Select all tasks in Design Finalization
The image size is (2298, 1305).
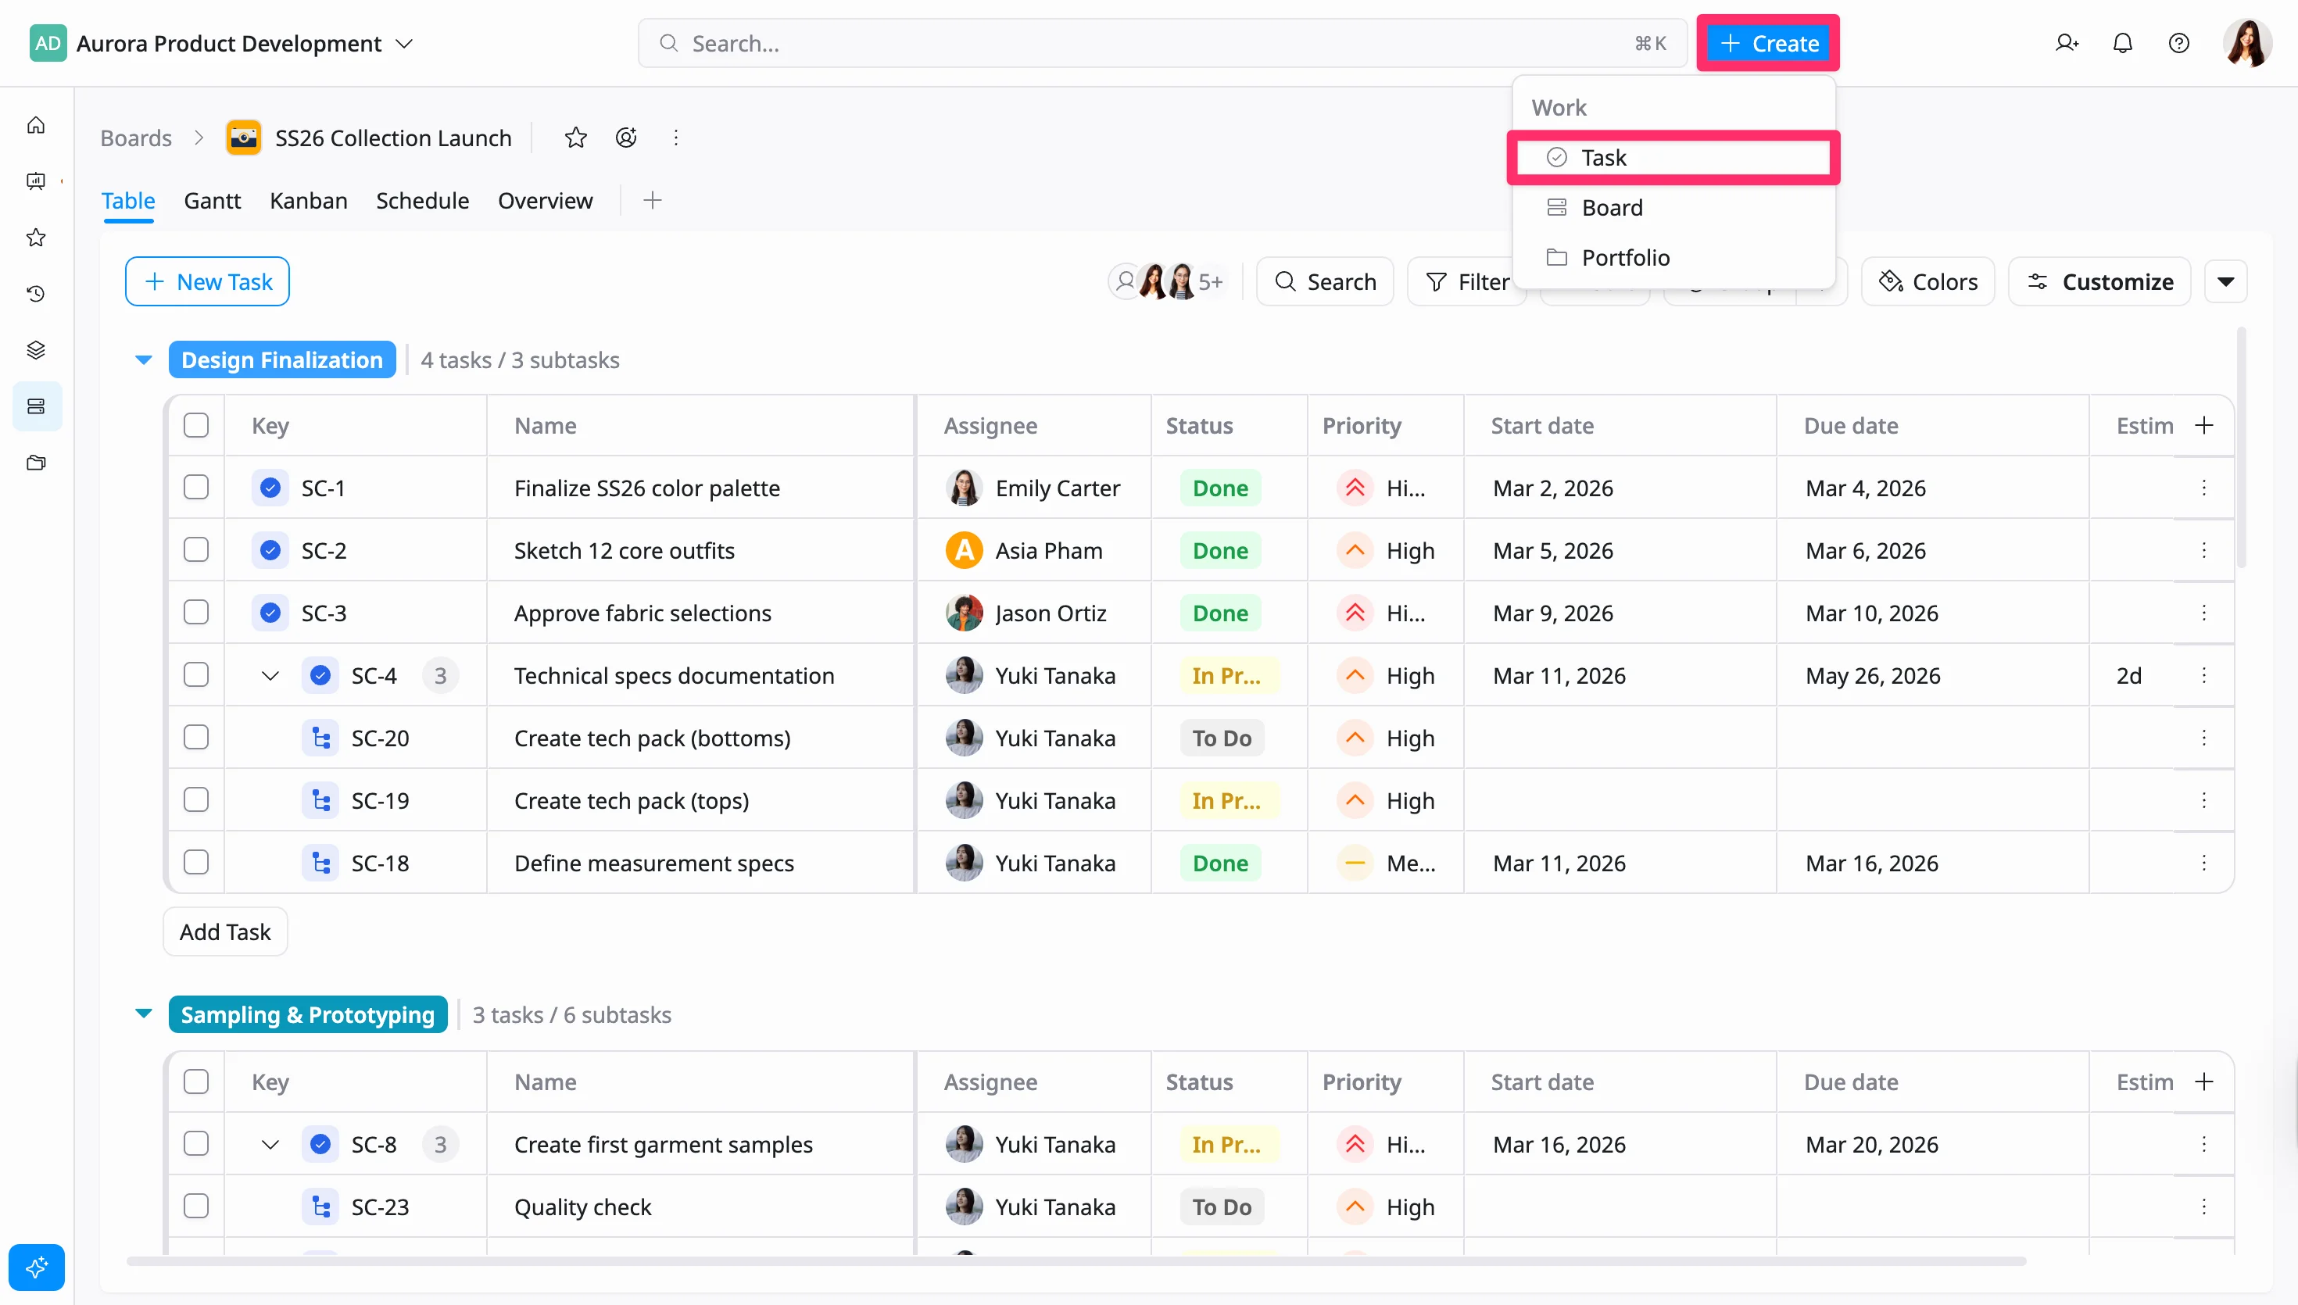click(196, 425)
